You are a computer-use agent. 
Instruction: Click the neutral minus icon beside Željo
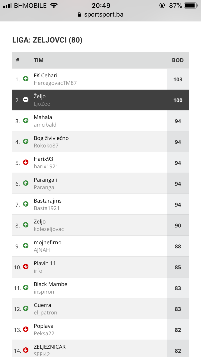coord(26,100)
